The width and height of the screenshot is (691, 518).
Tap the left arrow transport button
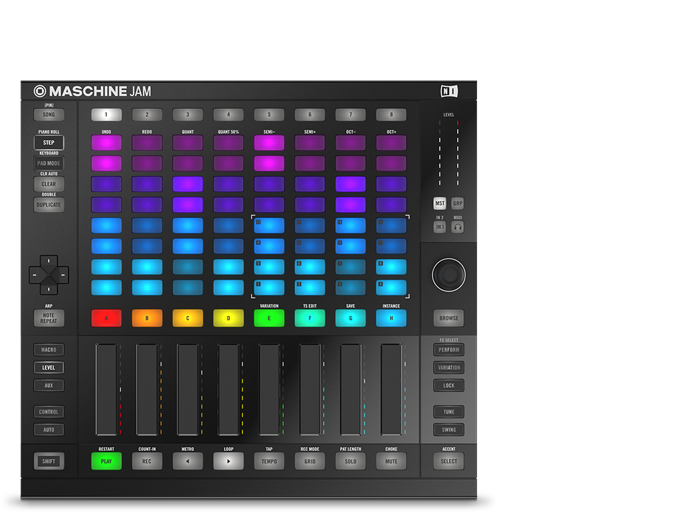pyautogui.click(x=188, y=461)
